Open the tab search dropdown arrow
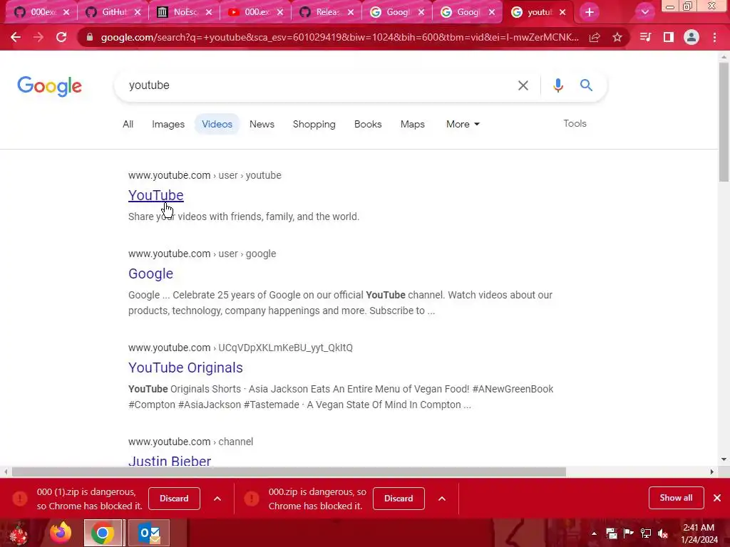 (644, 12)
